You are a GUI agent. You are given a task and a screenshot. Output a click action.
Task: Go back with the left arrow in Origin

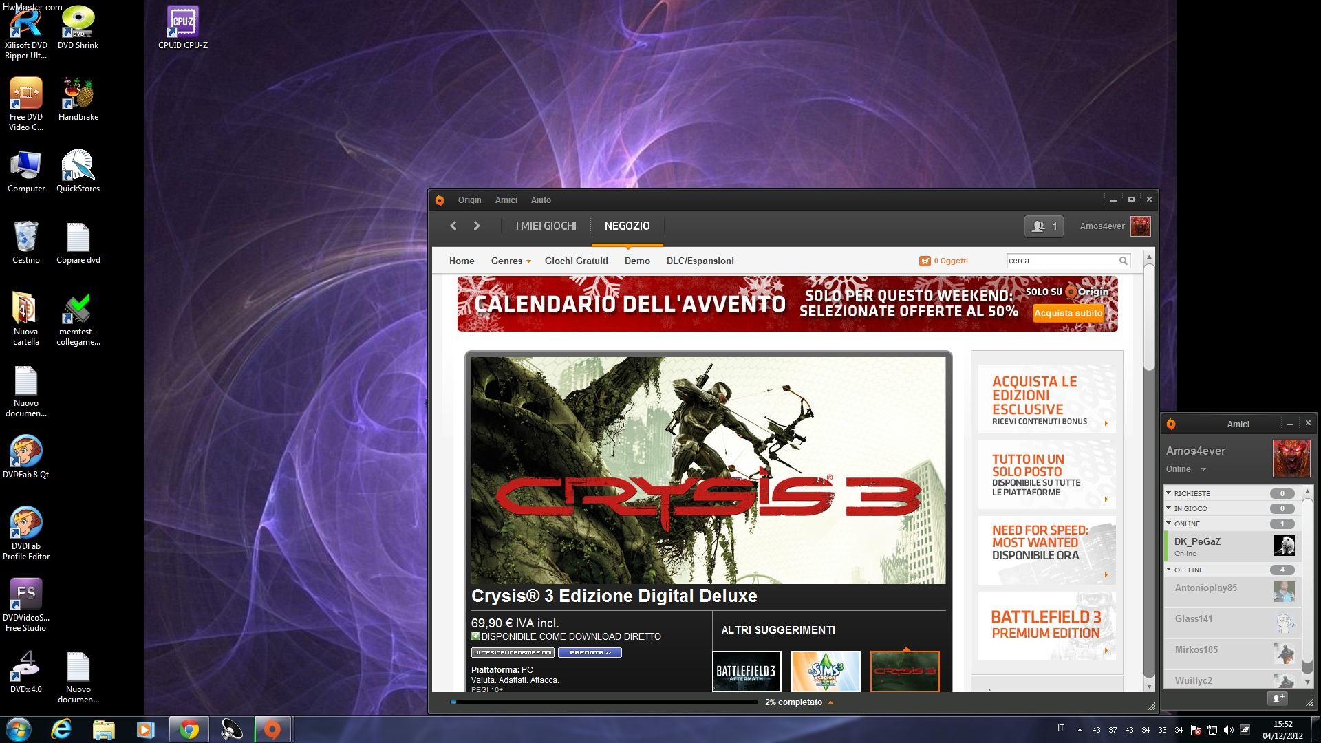tap(453, 226)
